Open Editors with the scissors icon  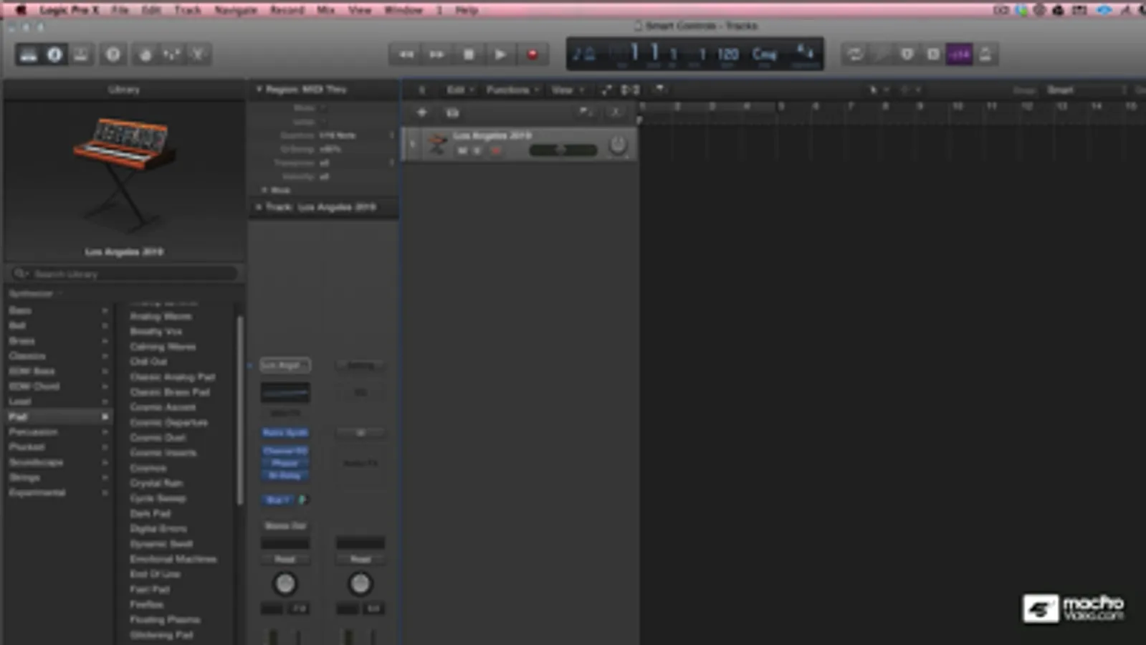[198, 54]
